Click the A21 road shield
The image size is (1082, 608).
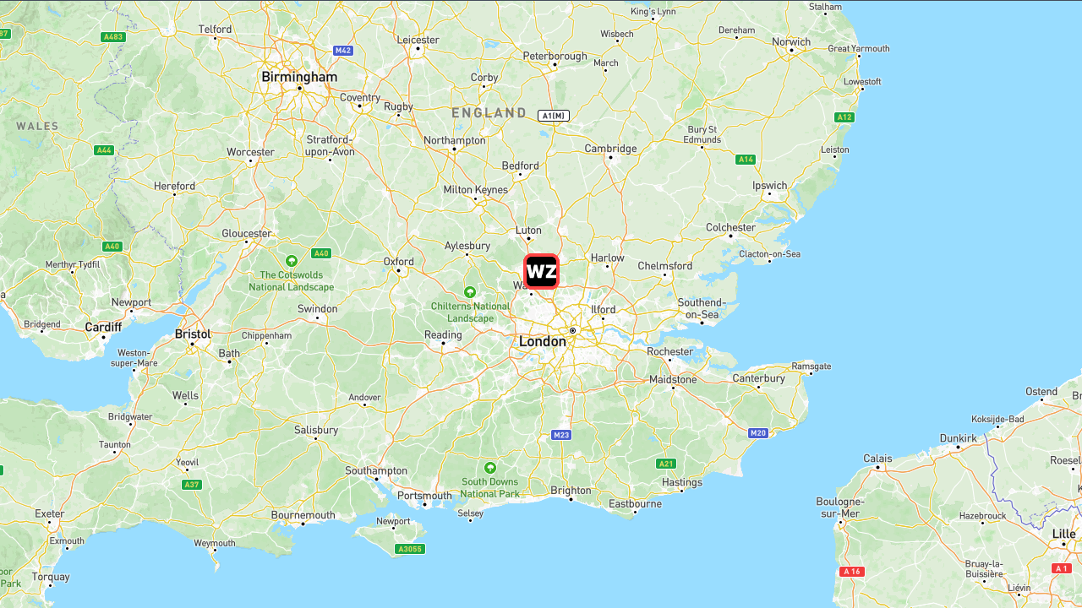666,464
